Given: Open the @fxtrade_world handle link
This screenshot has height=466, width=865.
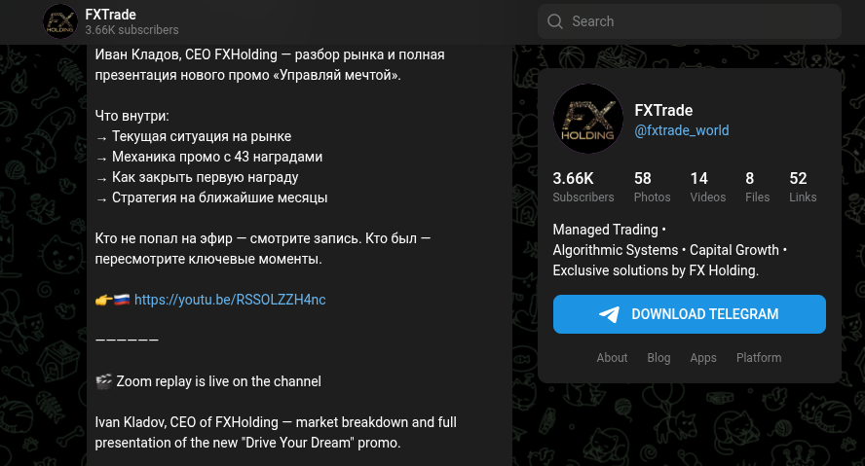Looking at the screenshot, I should (x=681, y=130).
